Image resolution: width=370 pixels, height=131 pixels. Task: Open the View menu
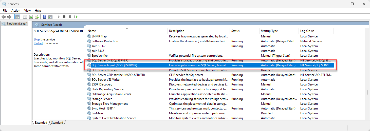[27, 11]
